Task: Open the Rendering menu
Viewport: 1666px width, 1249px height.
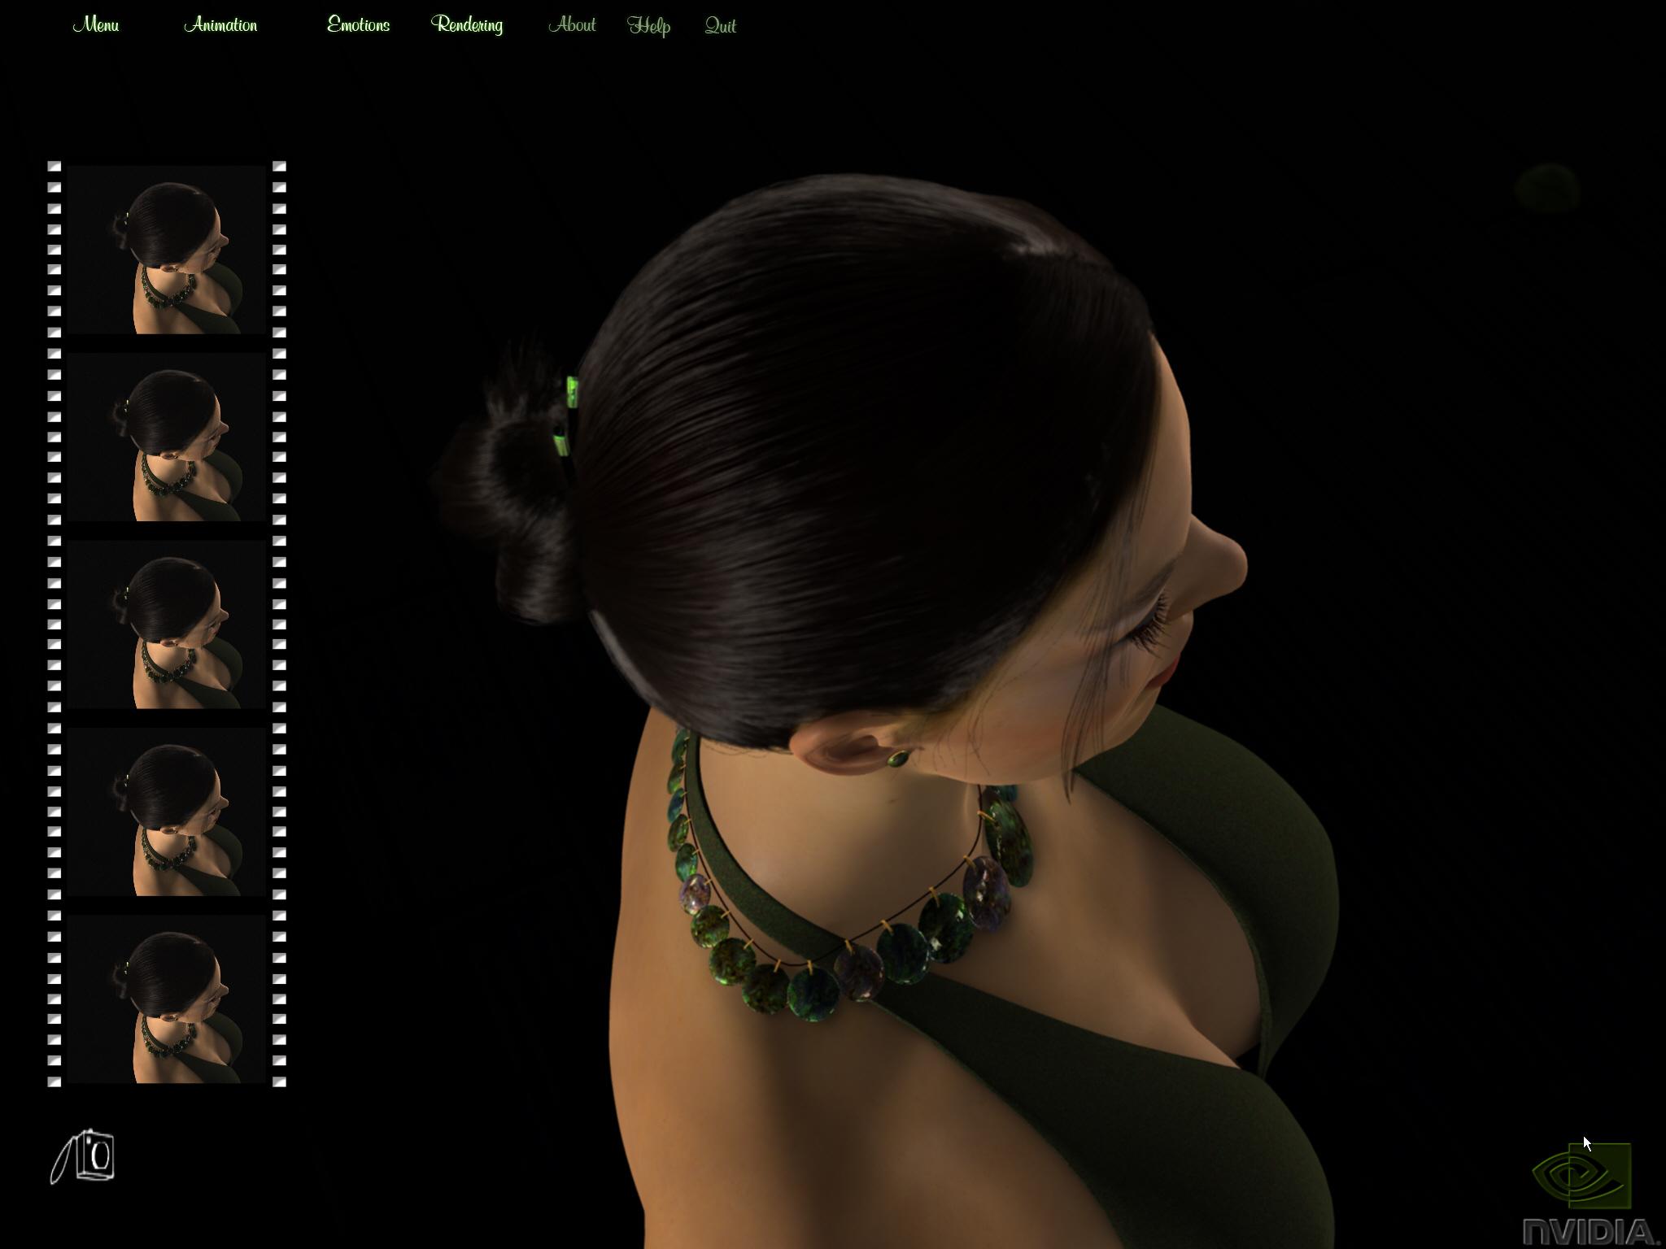Action: (467, 25)
